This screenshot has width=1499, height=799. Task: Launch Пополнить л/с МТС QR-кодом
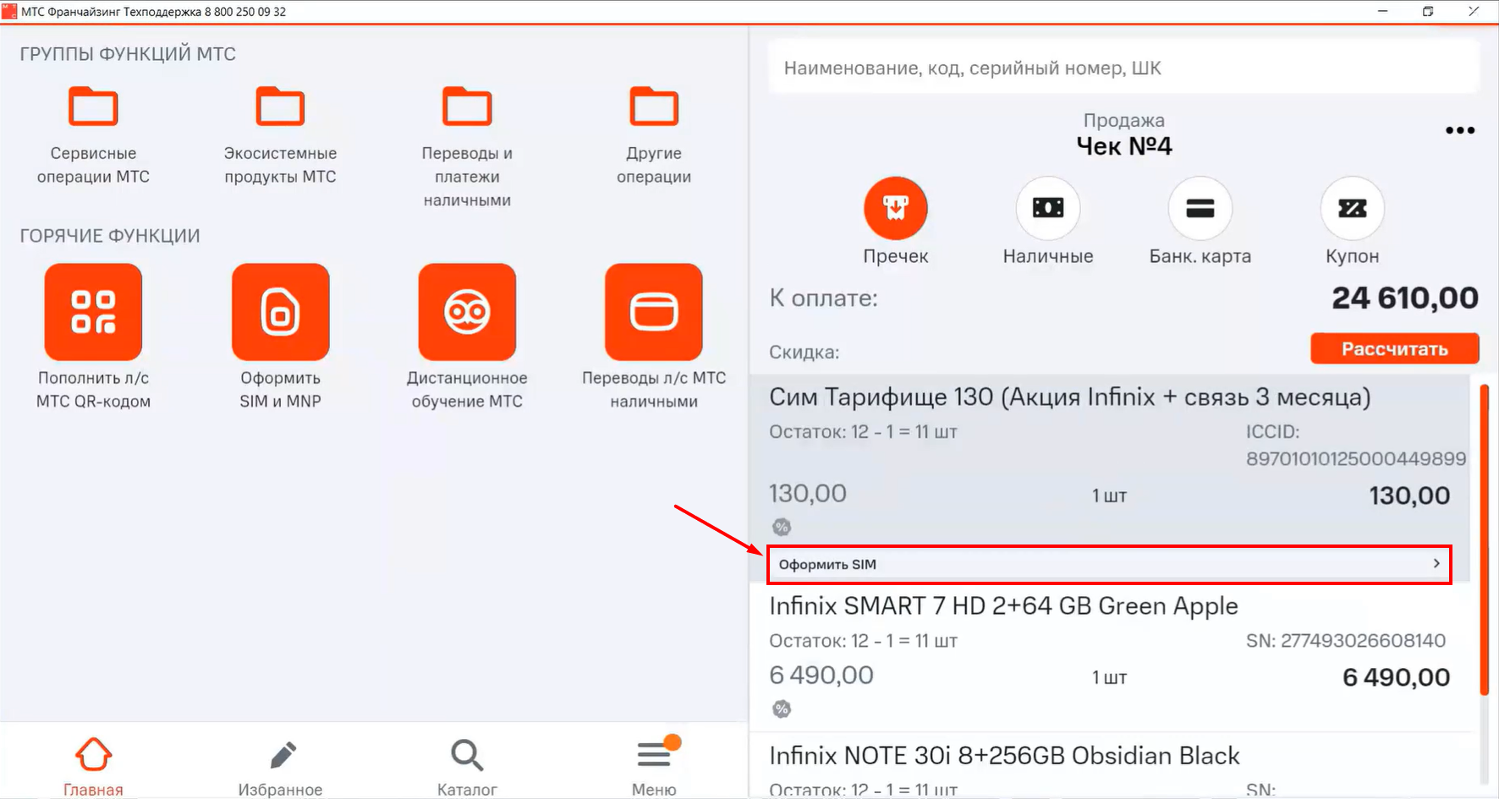coord(93,312)
